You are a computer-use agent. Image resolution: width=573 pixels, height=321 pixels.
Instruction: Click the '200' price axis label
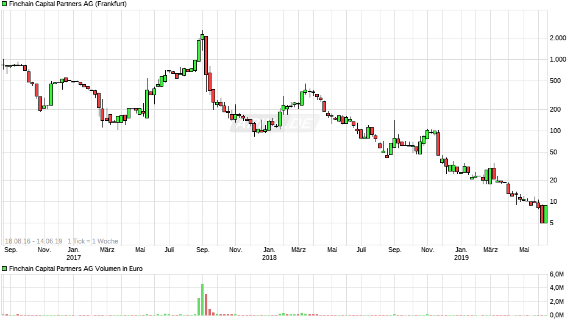click(x=555, y=109)
